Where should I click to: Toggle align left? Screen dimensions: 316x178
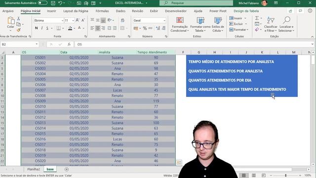92,28
